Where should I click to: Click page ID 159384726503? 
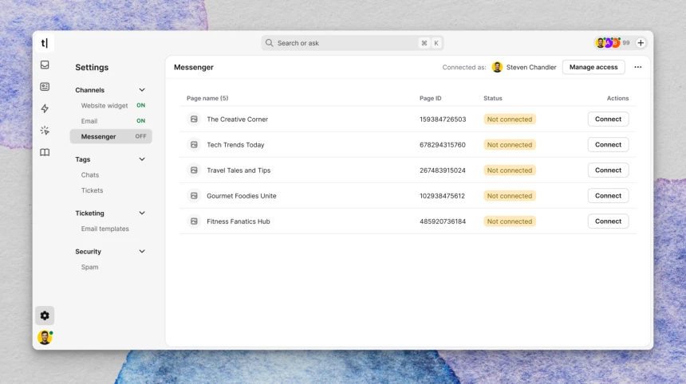pos(443,120)
